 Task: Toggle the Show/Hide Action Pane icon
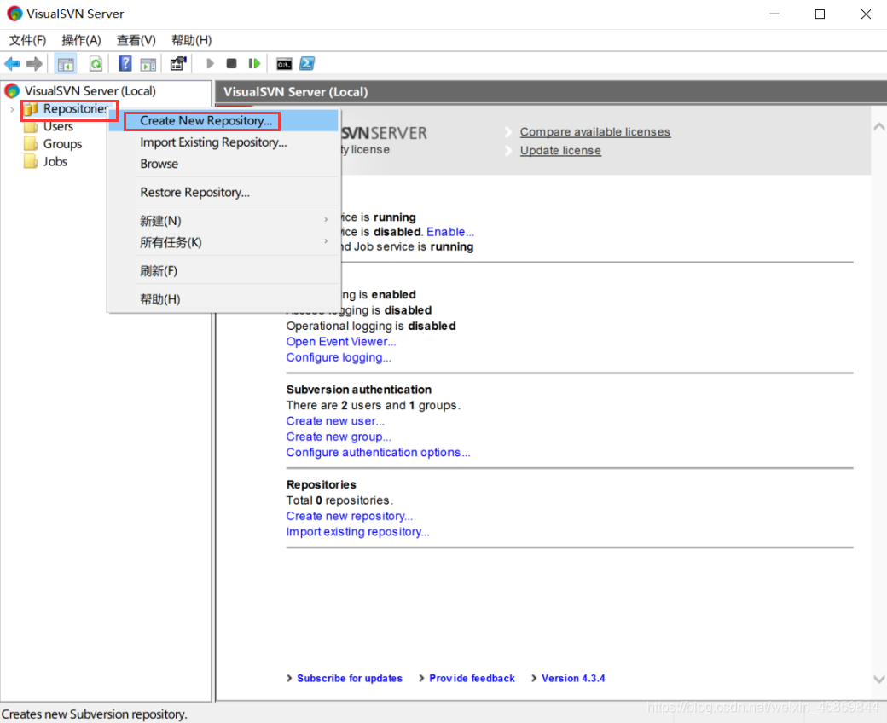[x=148, y=64]
